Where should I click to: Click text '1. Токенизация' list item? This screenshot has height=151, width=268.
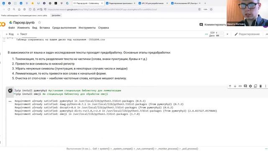coord(80,59)
